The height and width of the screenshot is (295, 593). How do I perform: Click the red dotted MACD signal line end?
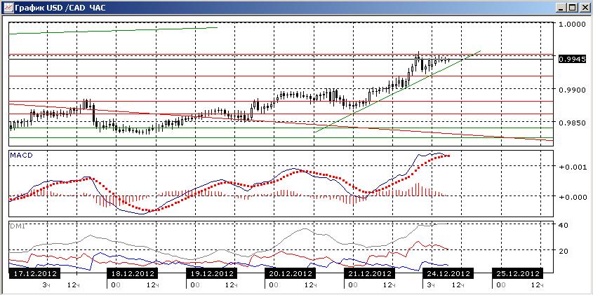pyautogui.click(x=448, y=156)
